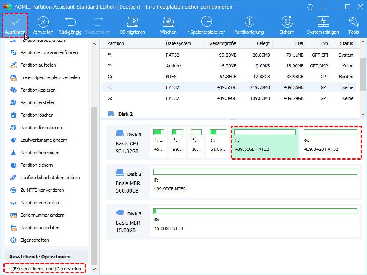Select the C: NTFS partition row
The image size is (367, 275).
229,77
